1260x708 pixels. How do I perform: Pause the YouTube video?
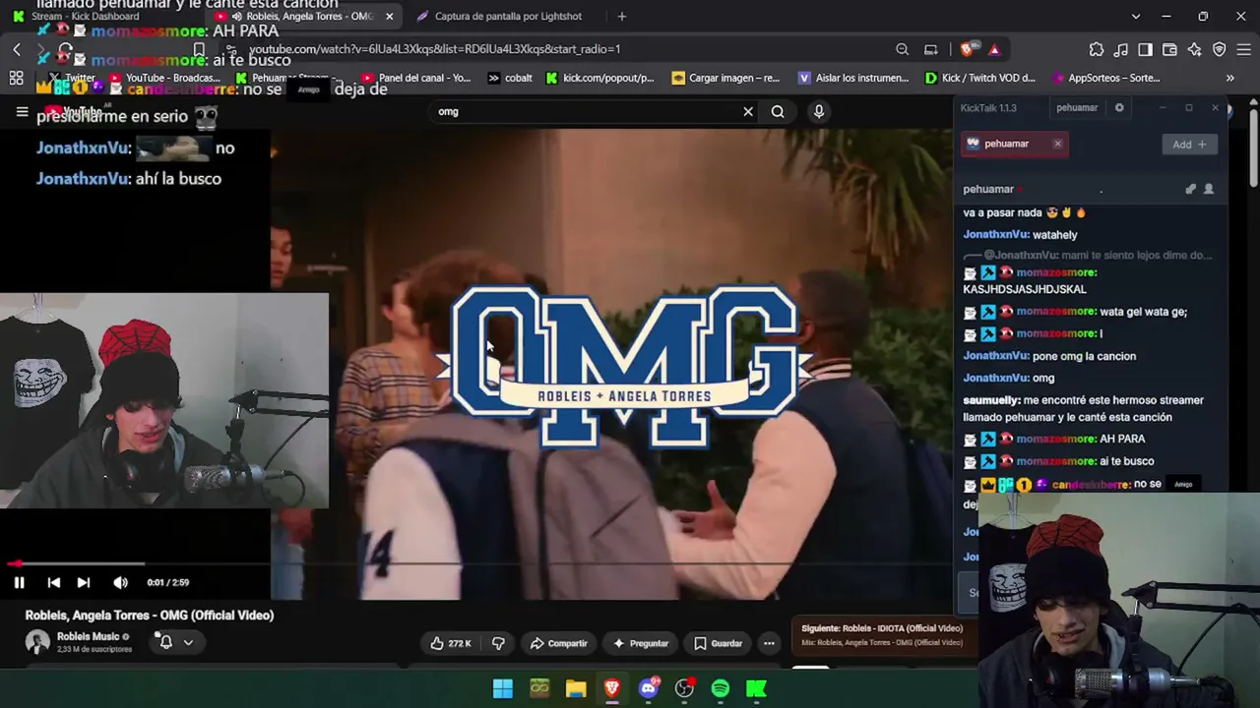pos(19,582)
